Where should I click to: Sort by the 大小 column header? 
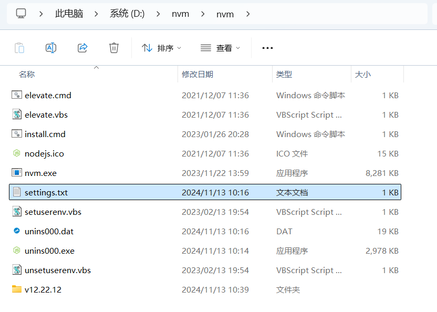tap(363, 74)
